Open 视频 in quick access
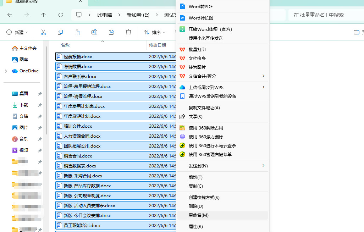Screen dimensions: 364x232 (x=20, y=150)
